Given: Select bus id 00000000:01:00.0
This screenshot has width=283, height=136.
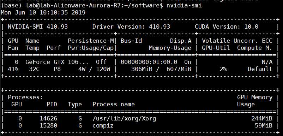Looking at the screenshot, I should (149, 62).
